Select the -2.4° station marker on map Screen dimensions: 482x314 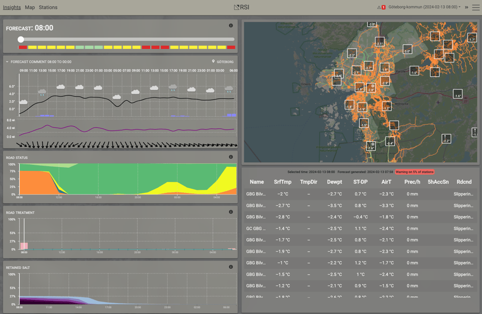[x=339, y=74]
